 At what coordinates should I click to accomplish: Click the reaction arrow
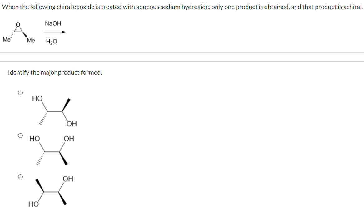[x=55, y=32]
